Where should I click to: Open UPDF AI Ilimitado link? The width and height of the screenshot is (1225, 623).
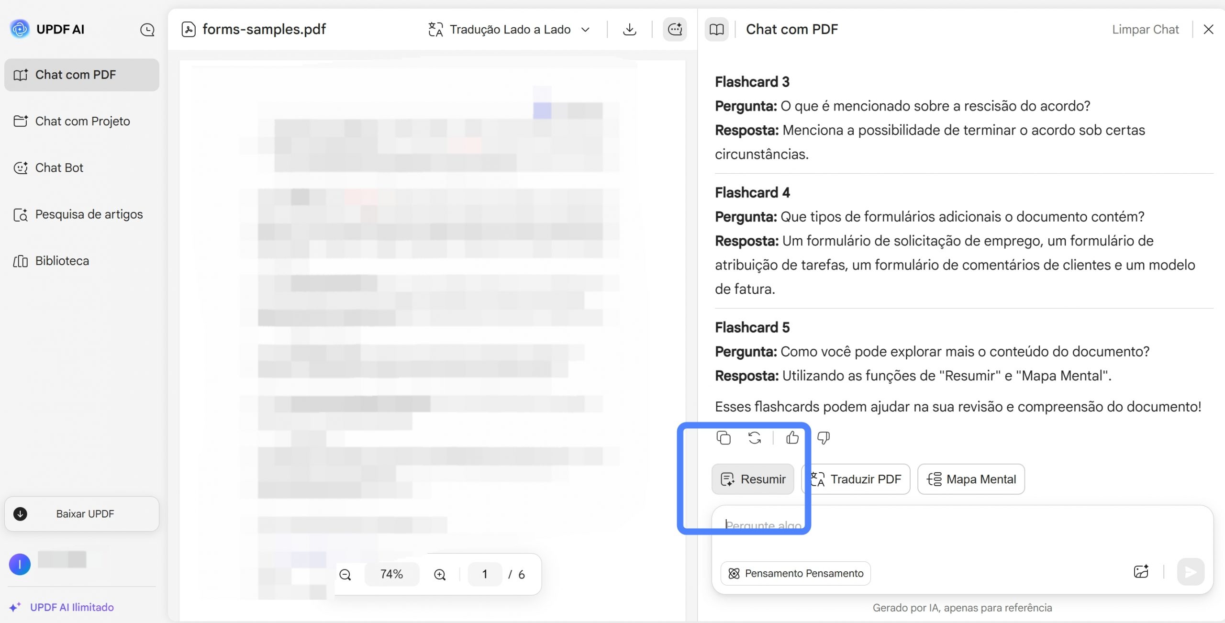(72, 607)
